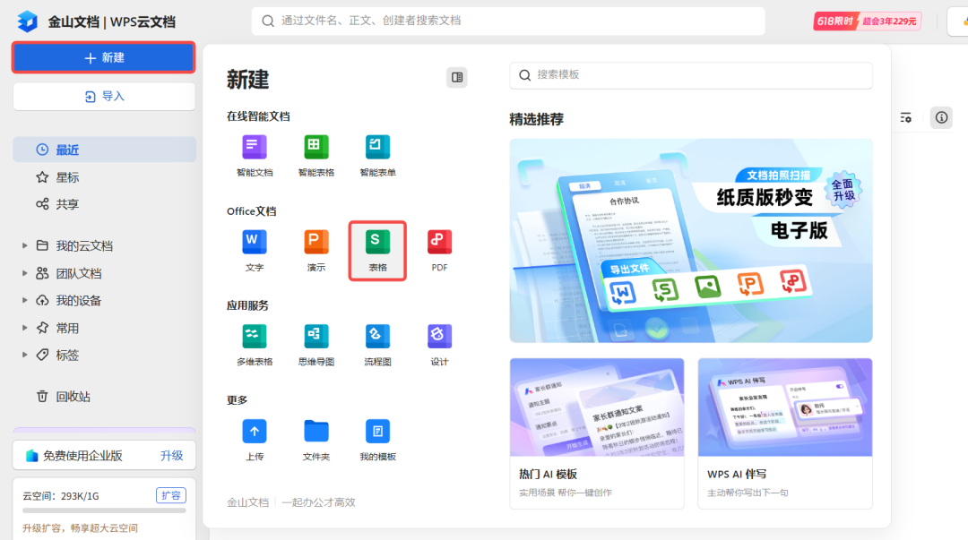Click the top document search field
The height and width of the screenshot is (540, 968).
508,21
